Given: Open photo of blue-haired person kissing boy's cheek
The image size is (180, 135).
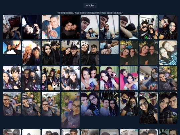Looking at the screenshot, I should coord(51,27).
